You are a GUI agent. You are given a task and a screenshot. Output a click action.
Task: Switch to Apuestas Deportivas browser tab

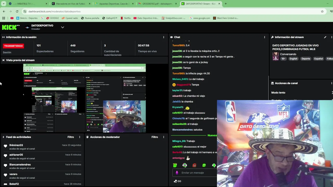(x=114, y=4)
